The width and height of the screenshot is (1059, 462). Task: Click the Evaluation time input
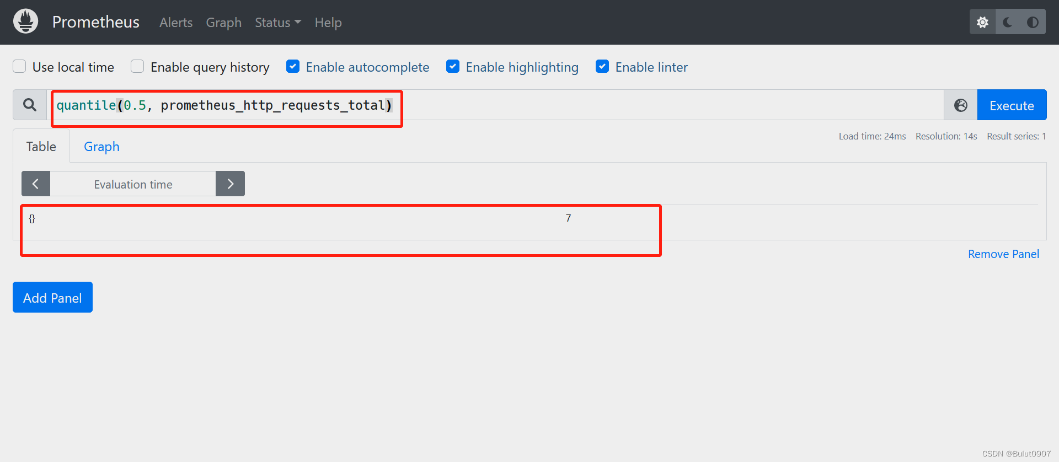(x=133, y=184)
